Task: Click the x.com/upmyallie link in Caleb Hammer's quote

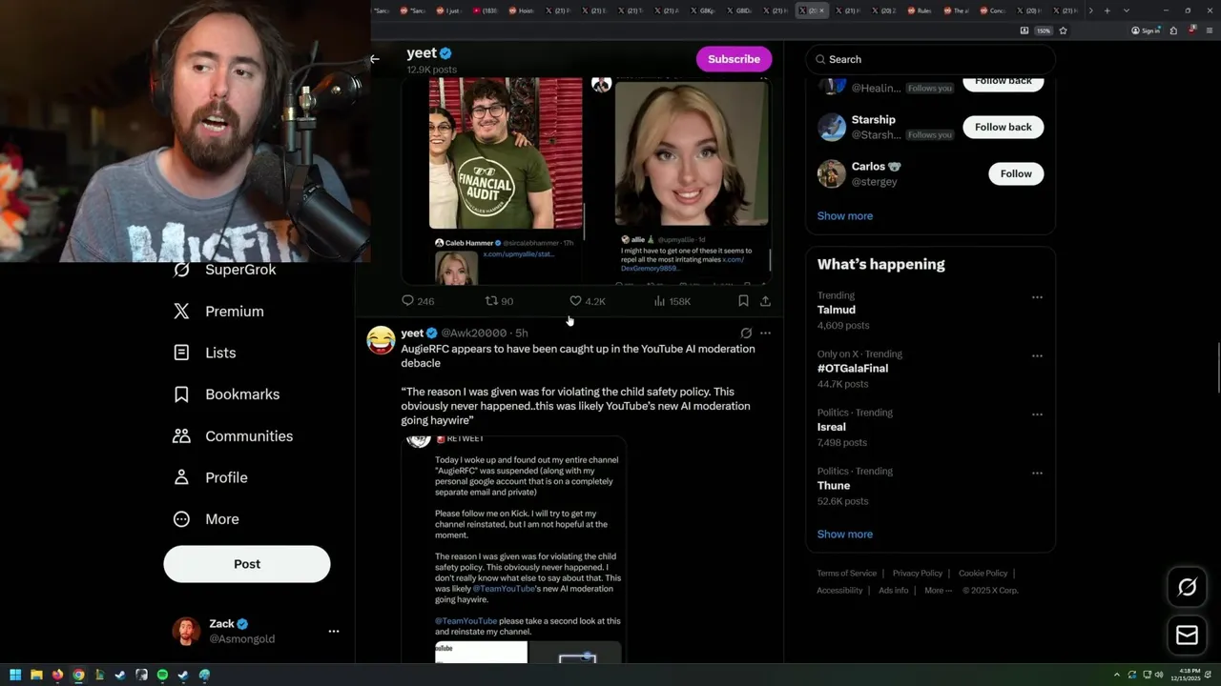Action: click(519, 254)
